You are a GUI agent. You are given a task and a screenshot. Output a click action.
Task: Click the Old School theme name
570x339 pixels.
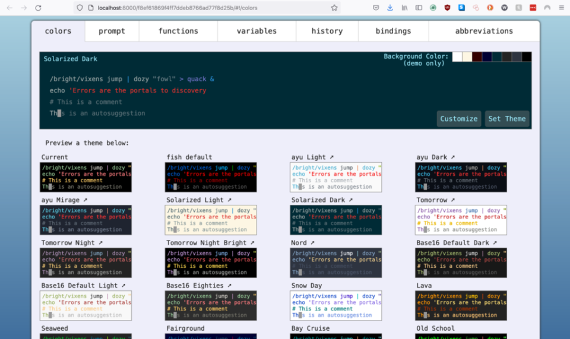[x=435, y=328]
